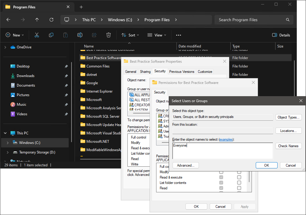Open Pictures in Quick access

[x=23, y=95]
